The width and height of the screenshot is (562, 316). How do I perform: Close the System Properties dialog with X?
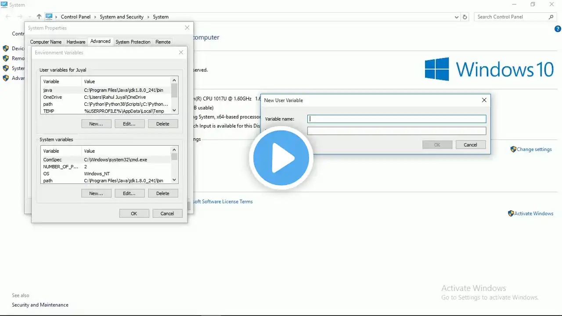[x=187, y=28]
